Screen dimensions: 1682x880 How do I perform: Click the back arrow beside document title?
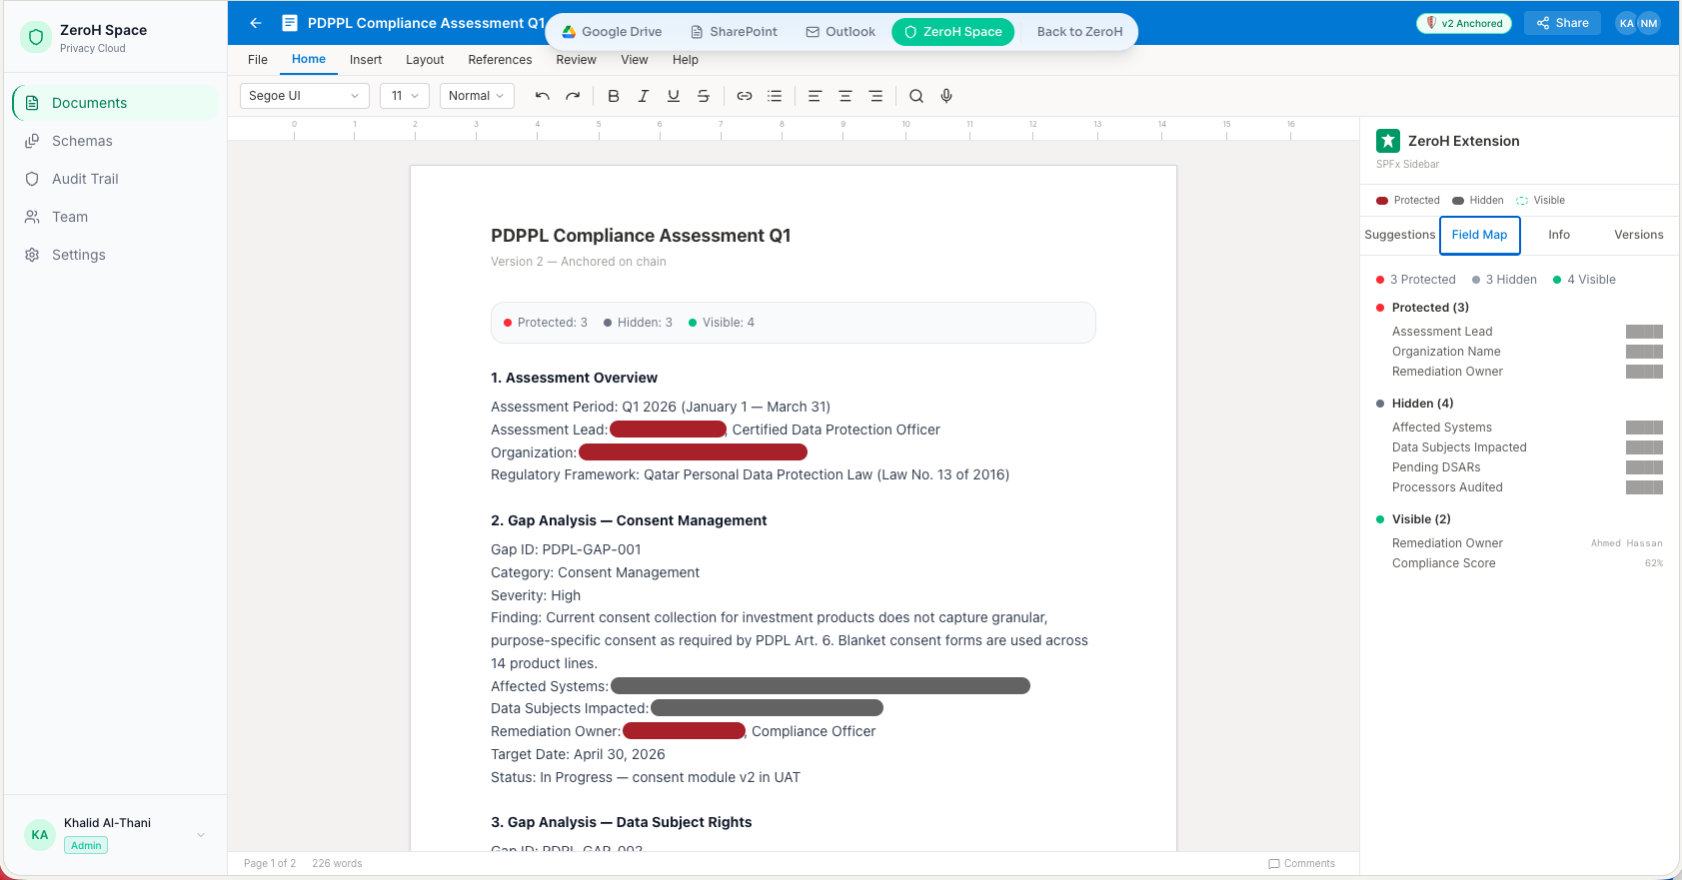[256, 23]
